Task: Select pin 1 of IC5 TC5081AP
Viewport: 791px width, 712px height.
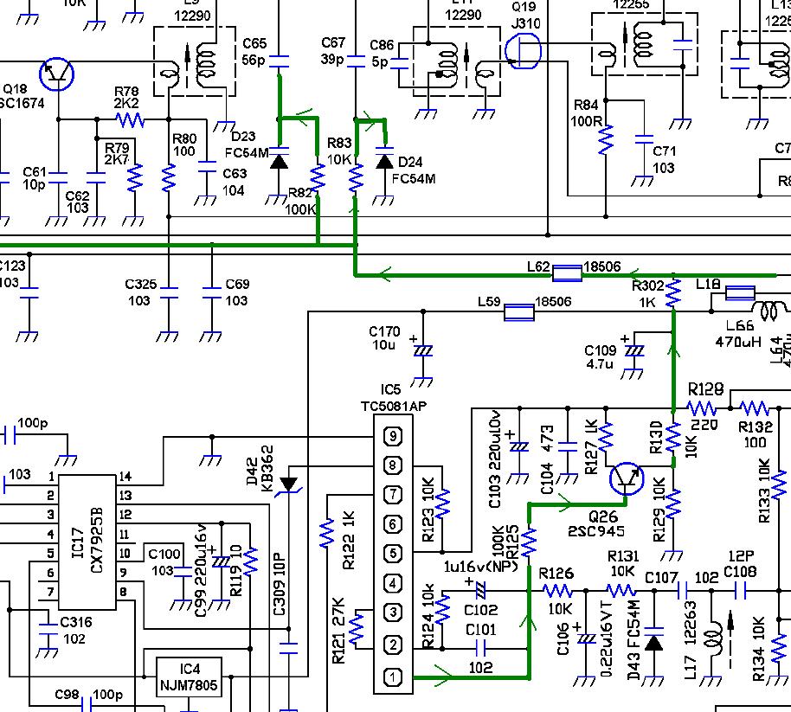Action: 393,677
